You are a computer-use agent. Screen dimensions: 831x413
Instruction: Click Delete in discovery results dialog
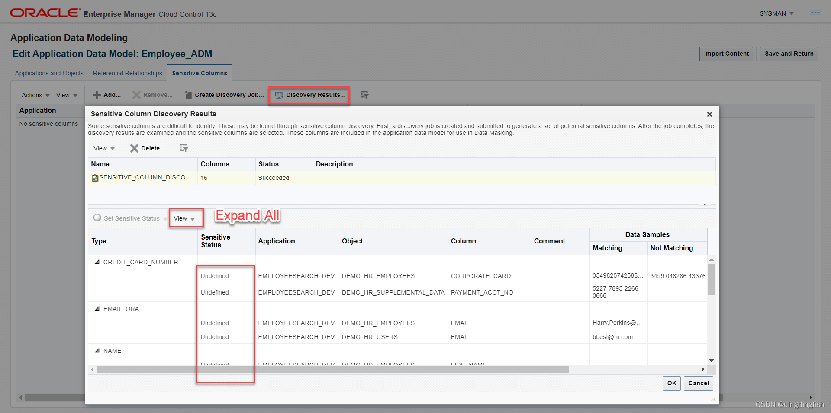click(148, 148)
